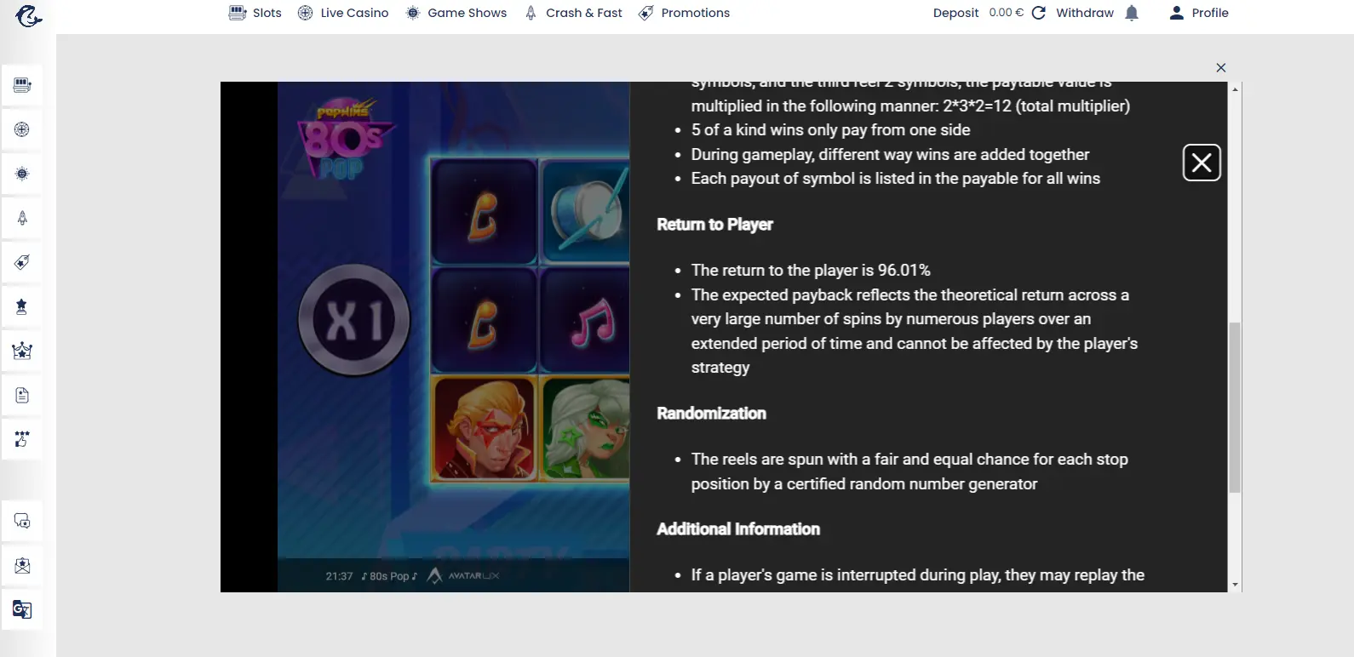The height and width of the screenshot is (657, 1354).
Task: Click the scrollbar down arrow
Action: point(1235,585)
